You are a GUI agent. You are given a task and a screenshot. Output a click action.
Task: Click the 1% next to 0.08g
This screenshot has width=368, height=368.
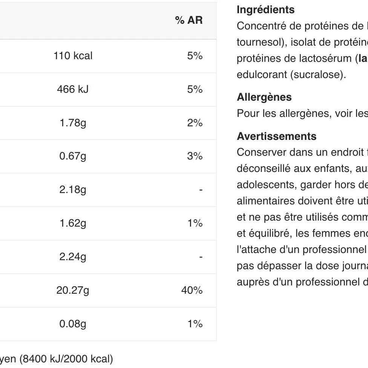click(x=195, y=324)
